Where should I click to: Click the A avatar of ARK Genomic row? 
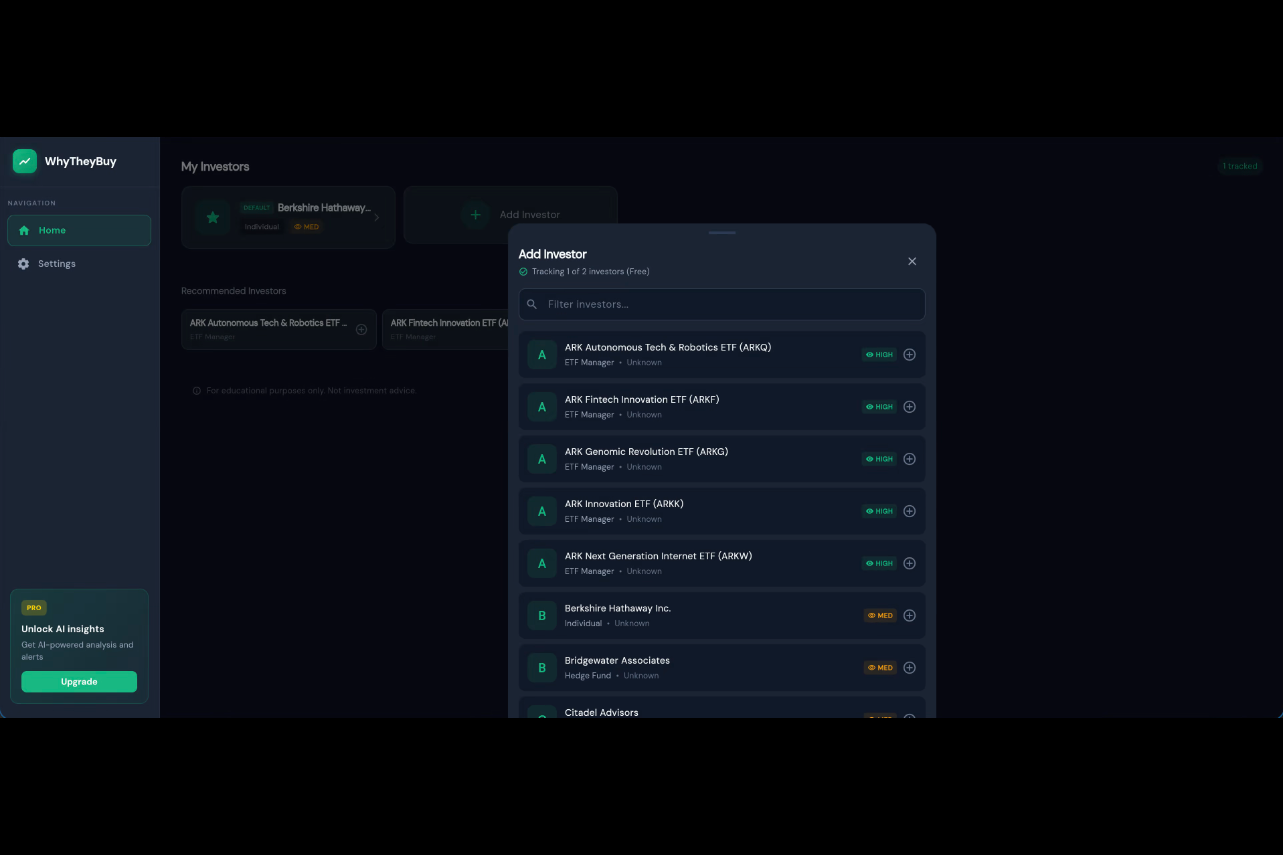coord(541,459)
